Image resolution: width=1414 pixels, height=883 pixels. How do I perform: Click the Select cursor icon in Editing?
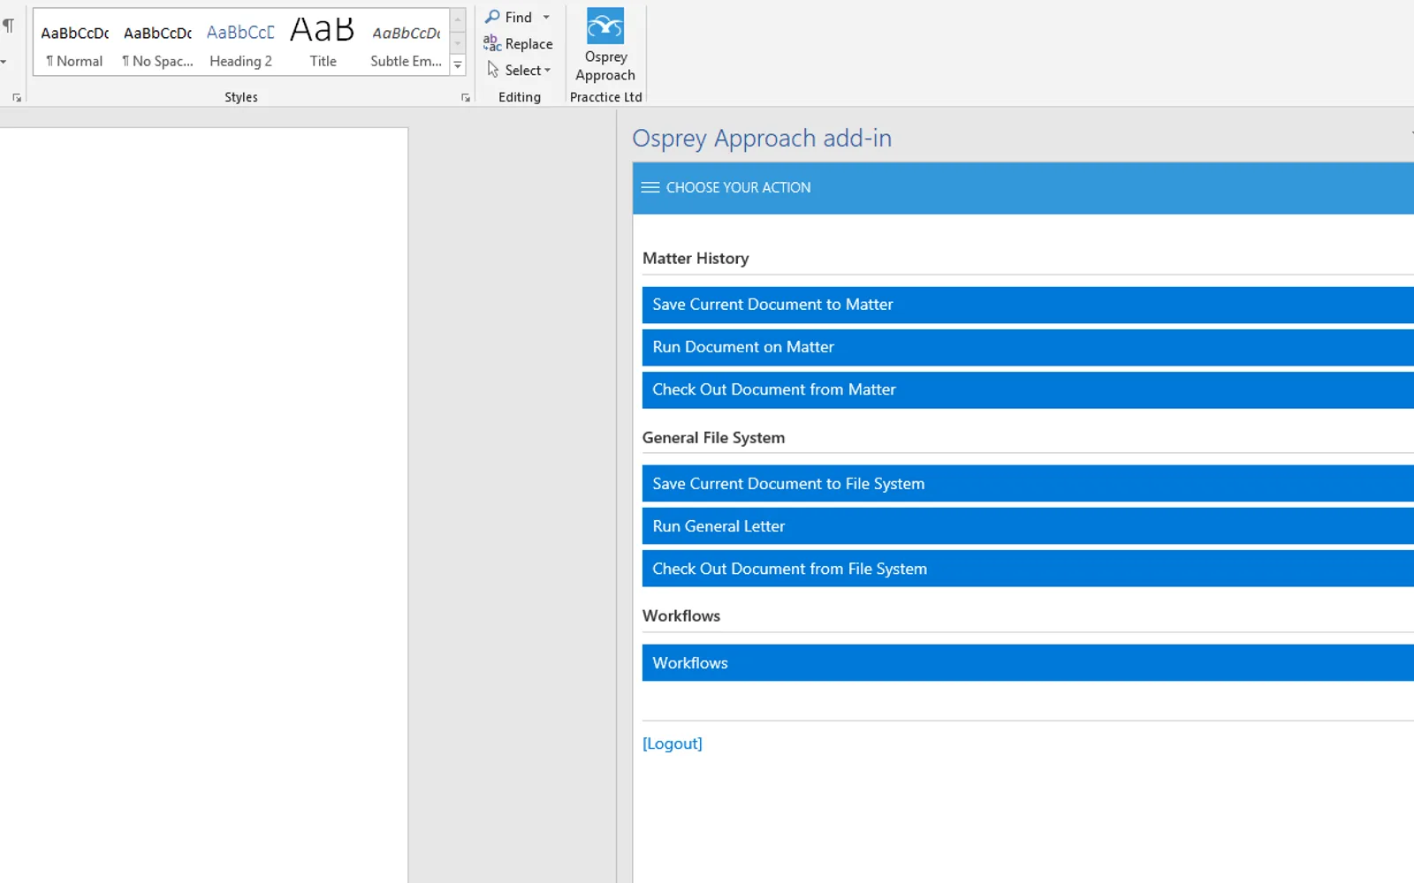click(493, 70)
